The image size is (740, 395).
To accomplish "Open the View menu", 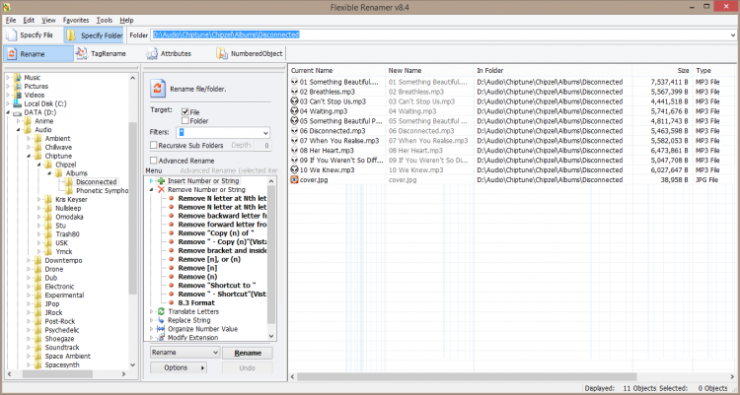I will point(48,21).
